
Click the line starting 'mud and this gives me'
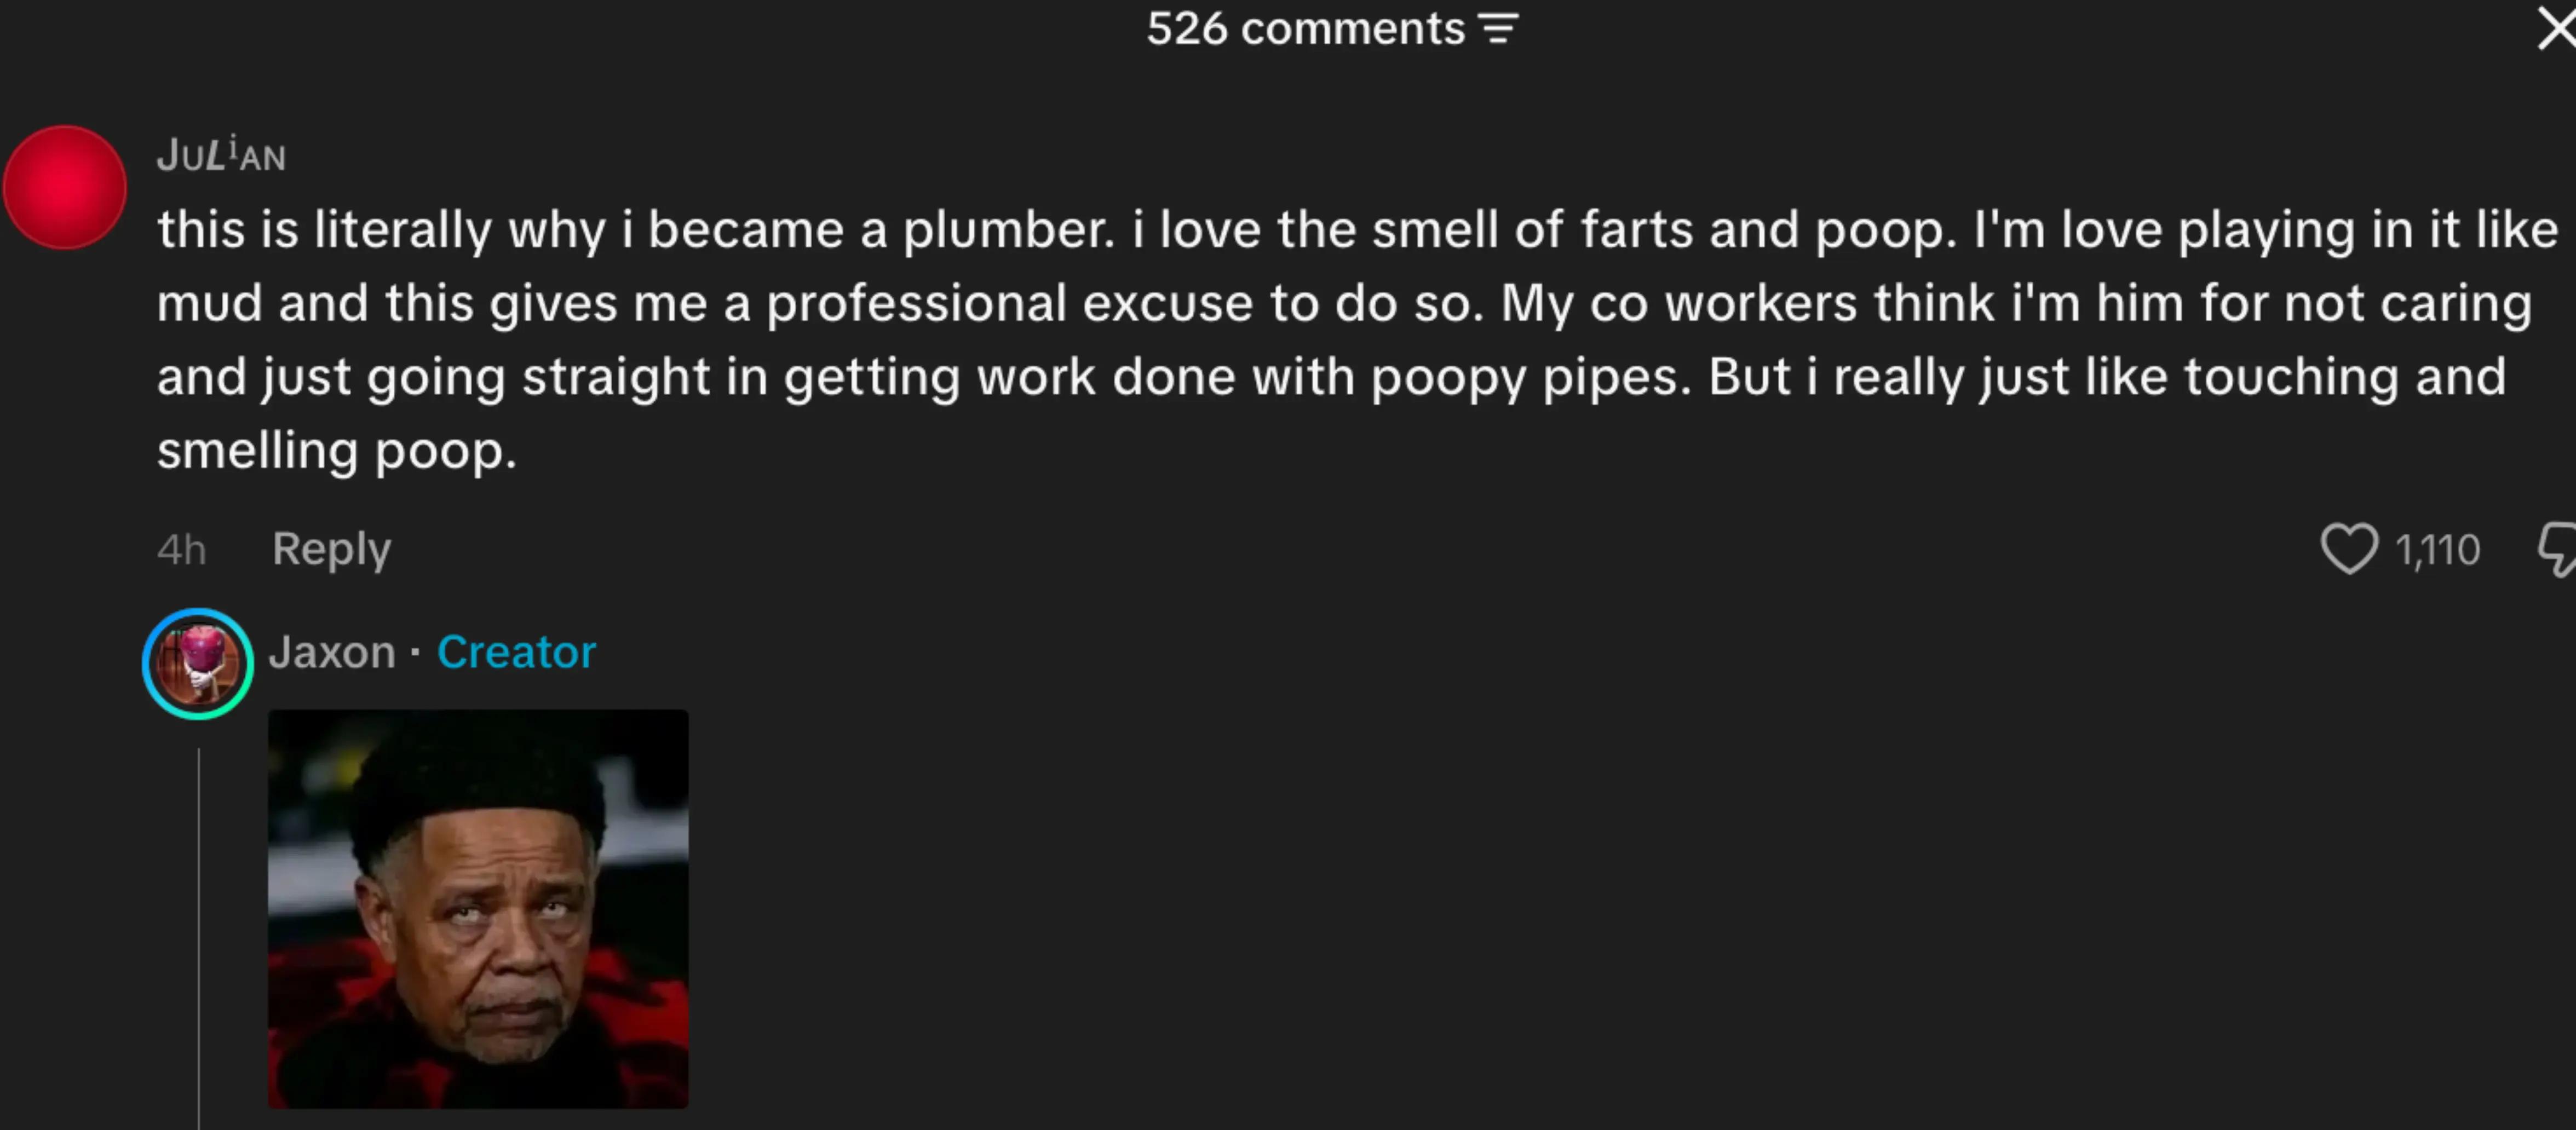(x=1345, y=304)
